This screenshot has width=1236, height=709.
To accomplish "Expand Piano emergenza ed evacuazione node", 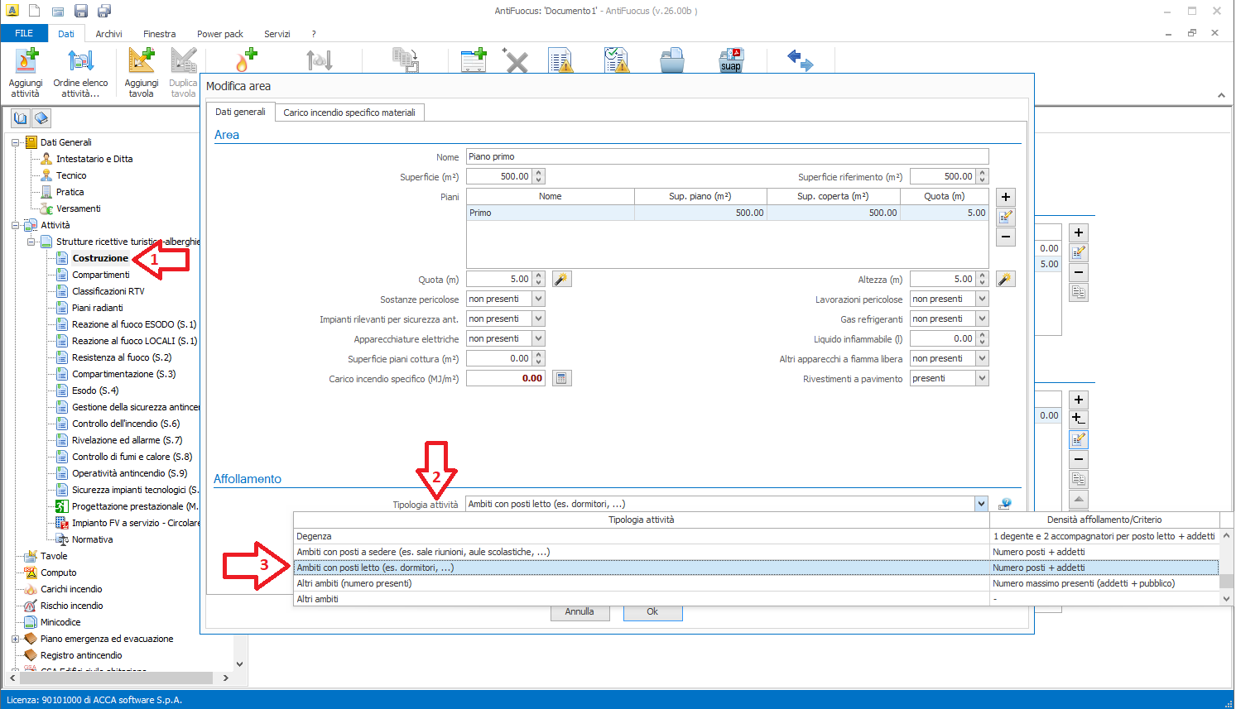I will [x=15, y=639].
